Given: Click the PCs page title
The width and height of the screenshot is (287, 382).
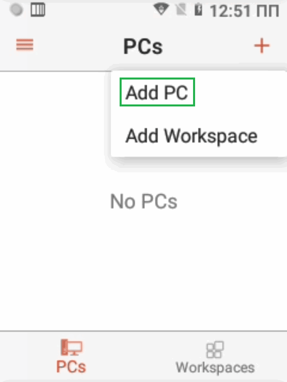Looking at the screenshot, I should (x=143, y=47).
